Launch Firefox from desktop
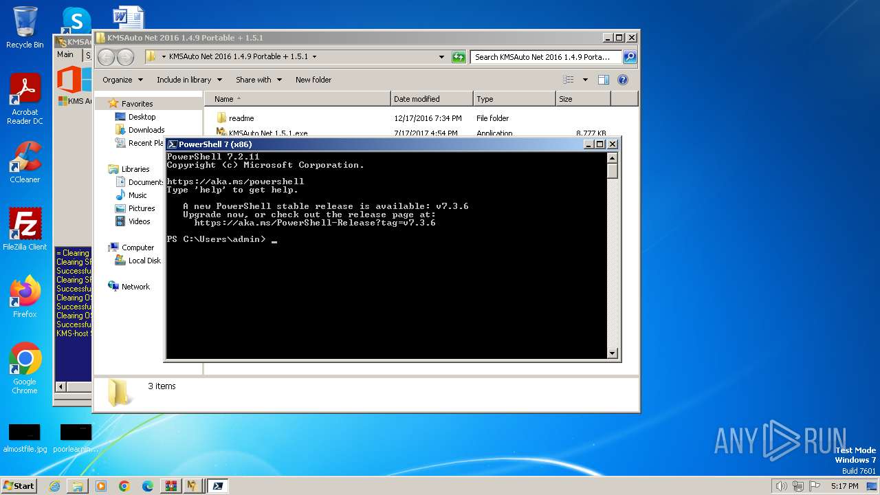The width and height of the screenshot is (880, 495). [25, 297]
